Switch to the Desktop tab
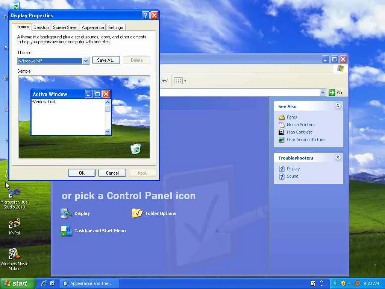The width and height of the screenshot is (385, 289). (41, 27)
